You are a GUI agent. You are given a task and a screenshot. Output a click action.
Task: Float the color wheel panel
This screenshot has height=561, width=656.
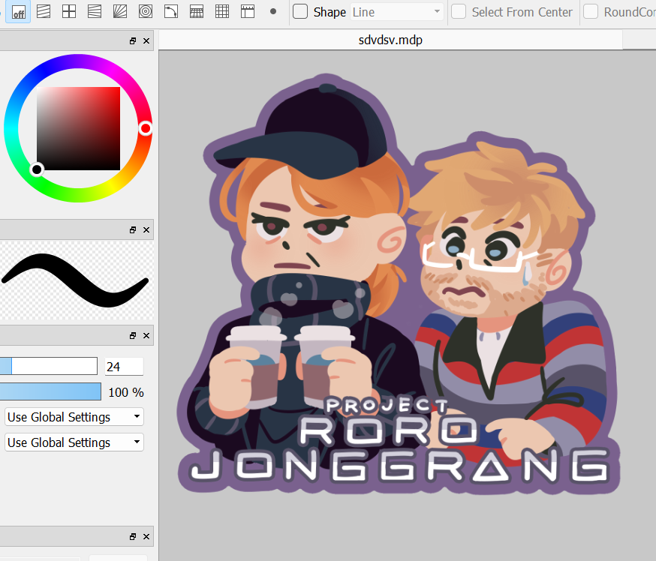click(x=133, y=41)
